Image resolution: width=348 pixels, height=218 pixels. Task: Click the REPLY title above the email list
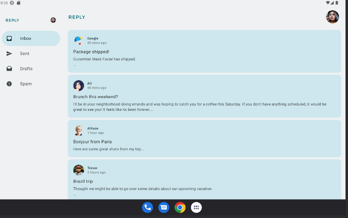pyautogui.click(x=77, y=17)
